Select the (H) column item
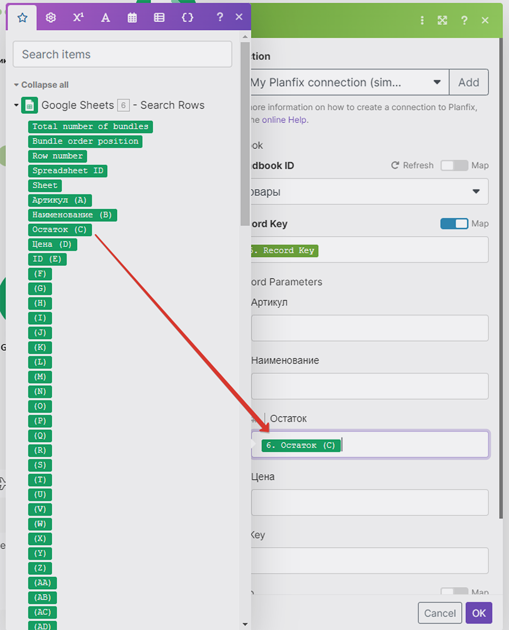509x630 pixels. 40,303
